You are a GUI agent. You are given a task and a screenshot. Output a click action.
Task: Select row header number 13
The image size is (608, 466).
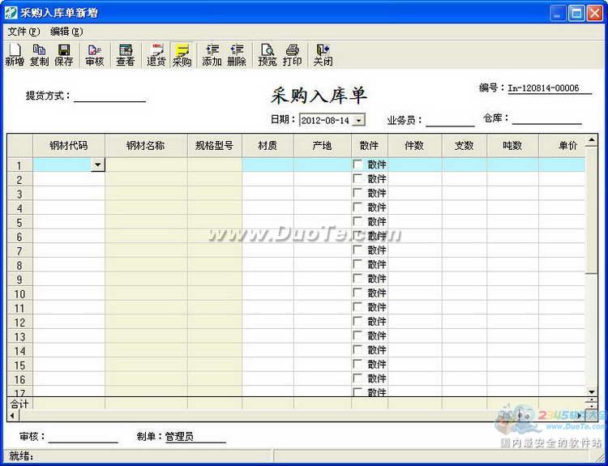19,336
